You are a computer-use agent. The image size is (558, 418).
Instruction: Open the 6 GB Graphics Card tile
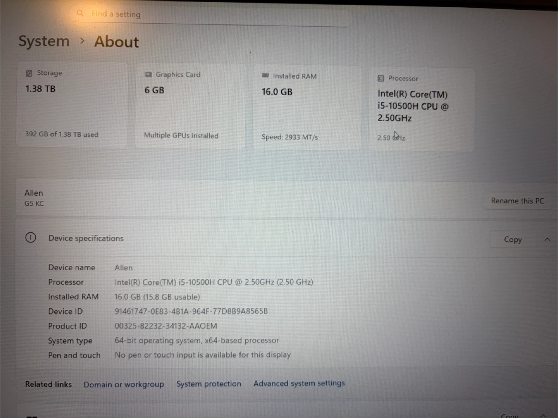tap(191, 106)
